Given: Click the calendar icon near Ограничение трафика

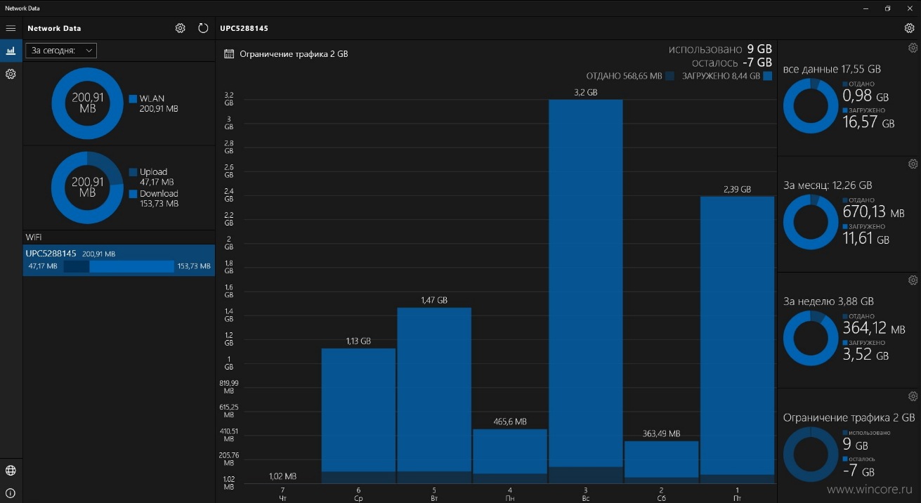Looking at the screenshot, I should [x=228, y=53].
